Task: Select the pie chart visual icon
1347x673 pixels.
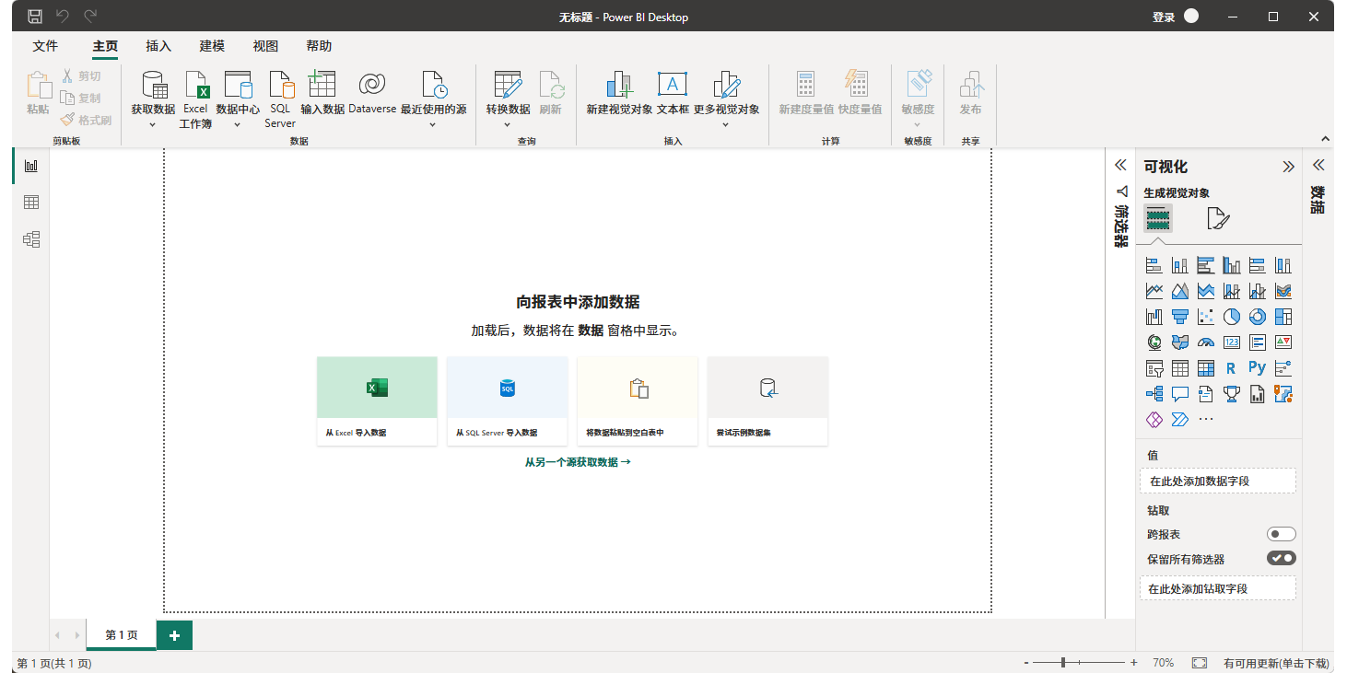Action: (x=1232, y=316)
